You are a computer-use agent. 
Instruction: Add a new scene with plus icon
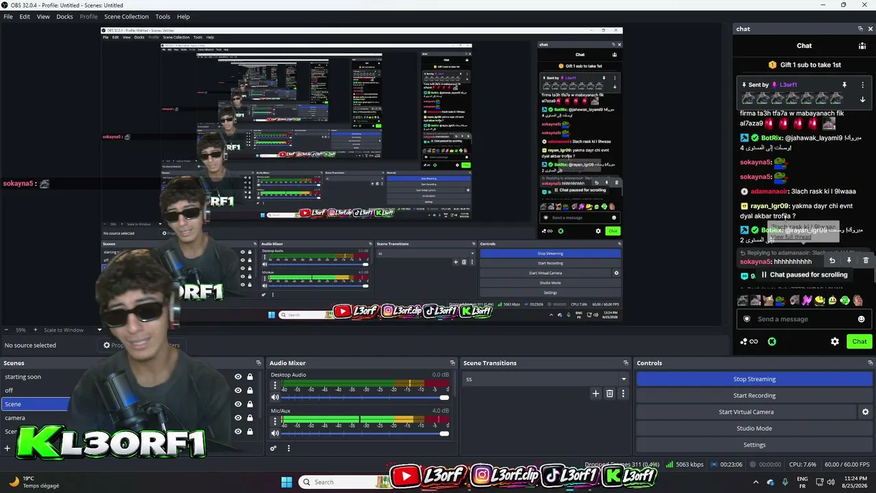point(7,448)
